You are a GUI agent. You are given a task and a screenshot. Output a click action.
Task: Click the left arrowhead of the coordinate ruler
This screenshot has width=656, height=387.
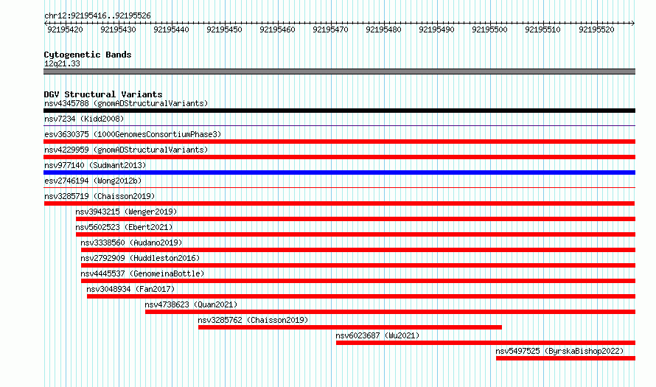tap(46, 23)
